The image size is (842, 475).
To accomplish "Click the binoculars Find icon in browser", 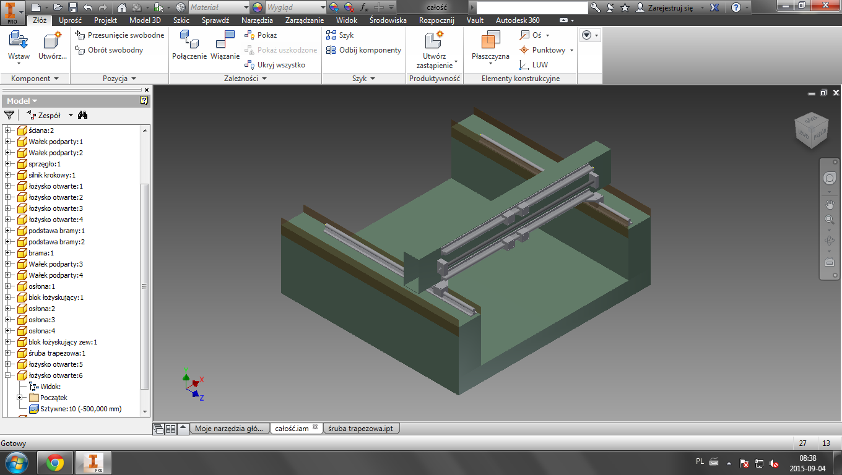I will coord(83,115).
